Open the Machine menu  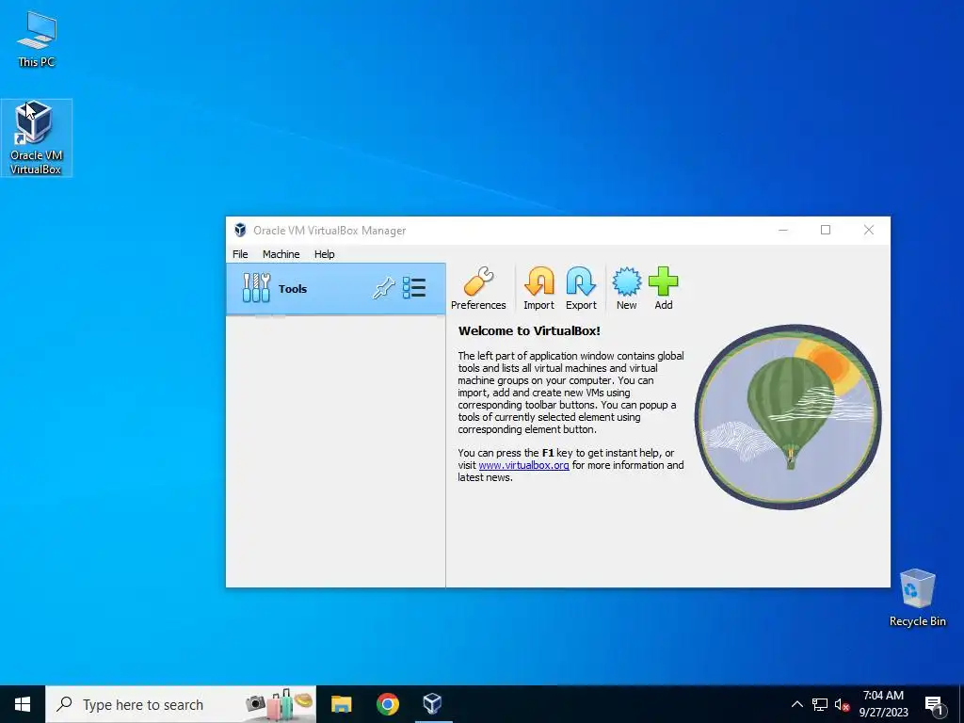click(281, 254)
